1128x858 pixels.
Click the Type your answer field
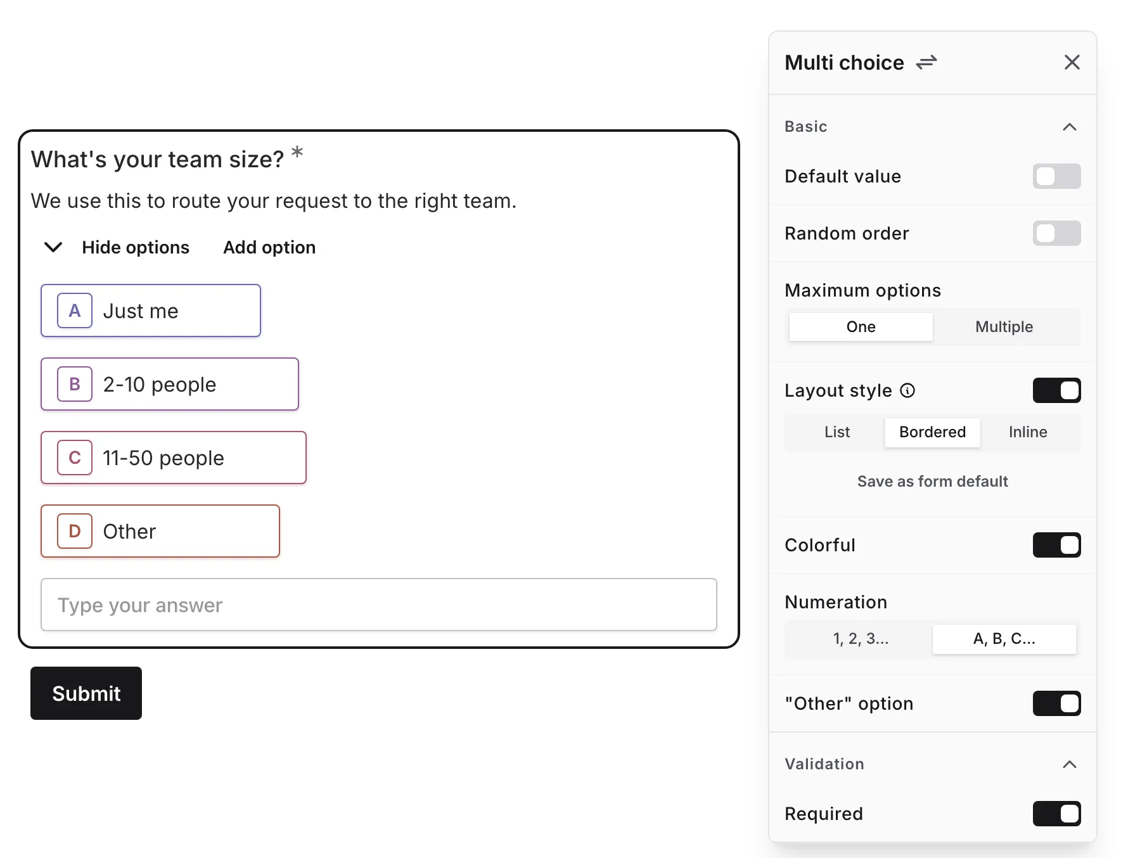click(379, 605)
